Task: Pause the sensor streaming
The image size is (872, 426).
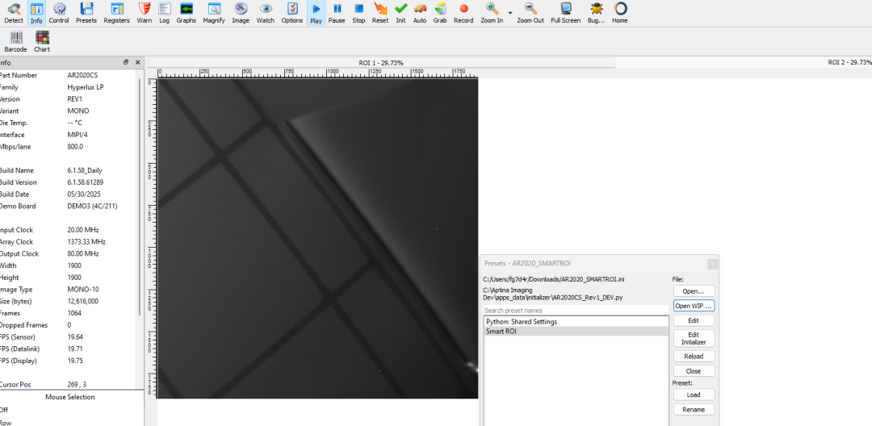Action: (x=337, y=13)
